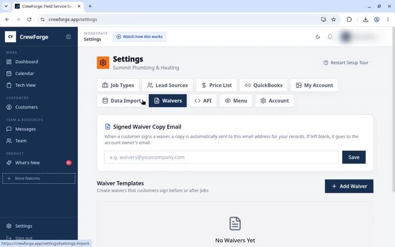Open browser extensions puzzle icon
This screenshot has height=247, width=395.
click(349, 19)
